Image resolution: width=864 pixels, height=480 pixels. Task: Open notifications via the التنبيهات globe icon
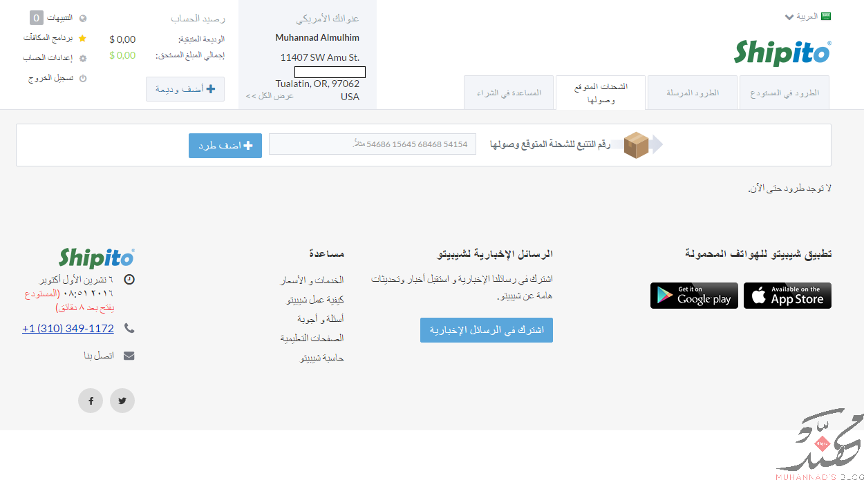pyautogui.click(x=83, y=17)
